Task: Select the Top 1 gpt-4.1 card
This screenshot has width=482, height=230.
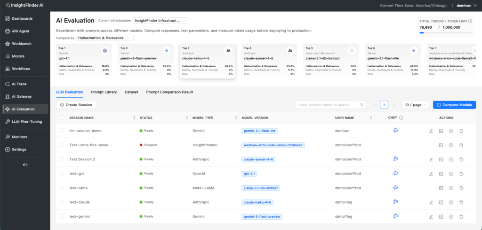Action: click(84, 60)
